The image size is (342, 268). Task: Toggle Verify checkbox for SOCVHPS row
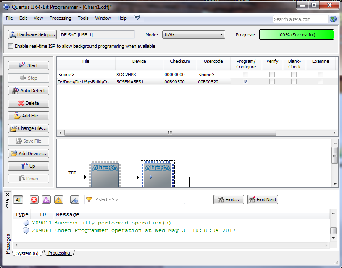[x=272, y=75]
